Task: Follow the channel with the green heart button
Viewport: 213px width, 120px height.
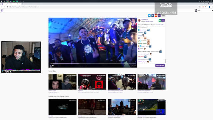Action: click(x=160, y=20)
